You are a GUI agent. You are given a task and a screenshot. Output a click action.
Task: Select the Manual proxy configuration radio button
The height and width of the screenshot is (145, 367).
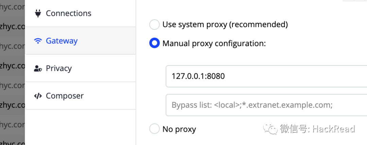pyautogui.click(x=154, y=43)
